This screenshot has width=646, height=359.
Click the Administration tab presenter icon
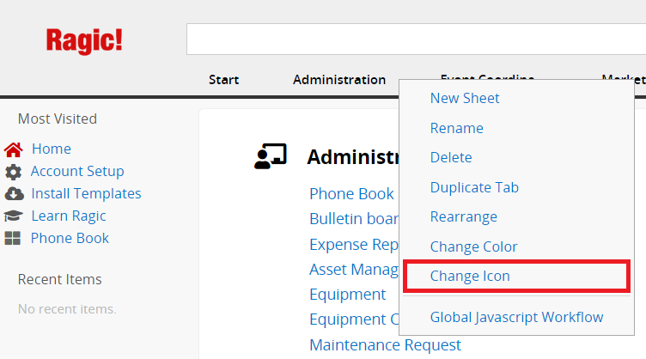click(x=271, y=156)
